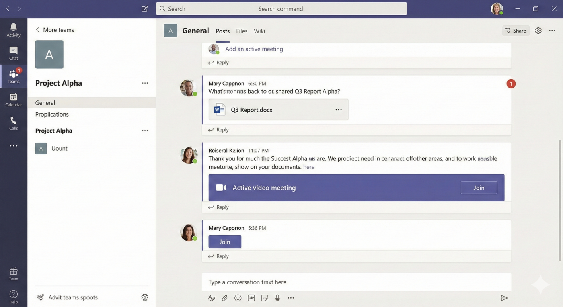Image resolution: width=563 pixels, height=307 pixels.
Task: Open the text Format icon in compose toolbar
Action: click(211, 298)
